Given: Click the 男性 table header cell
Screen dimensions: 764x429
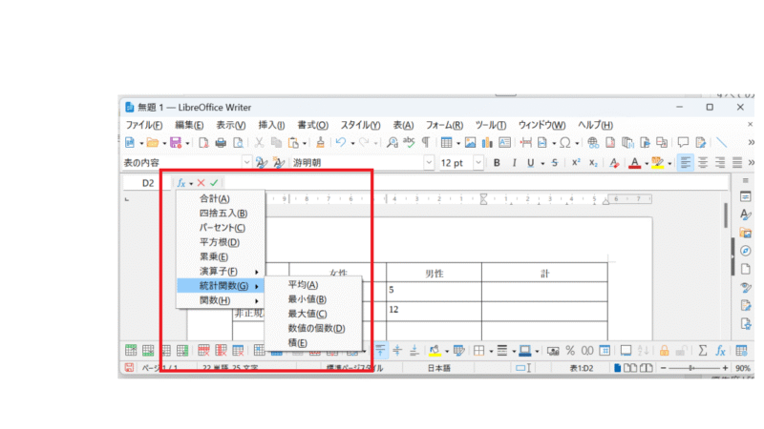Looking at the screenshot, I should click(x=434, y=274).
